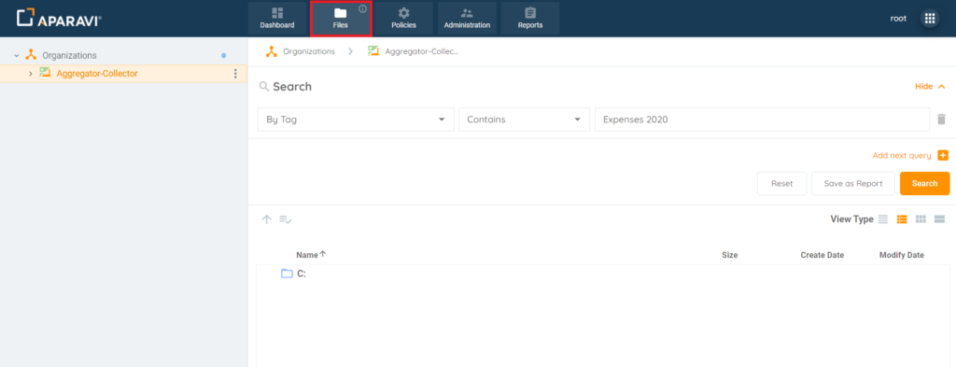Image resolution: width=956 pixels, height=367 pixels.
Task: Click the info icon on Files tab
Action: point(363,8)
